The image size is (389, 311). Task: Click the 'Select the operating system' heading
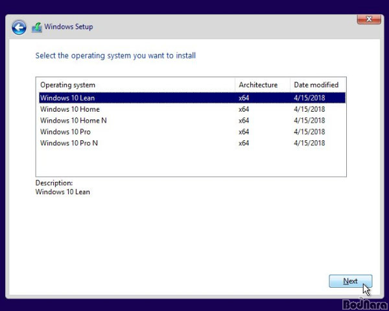click(115, 56)
